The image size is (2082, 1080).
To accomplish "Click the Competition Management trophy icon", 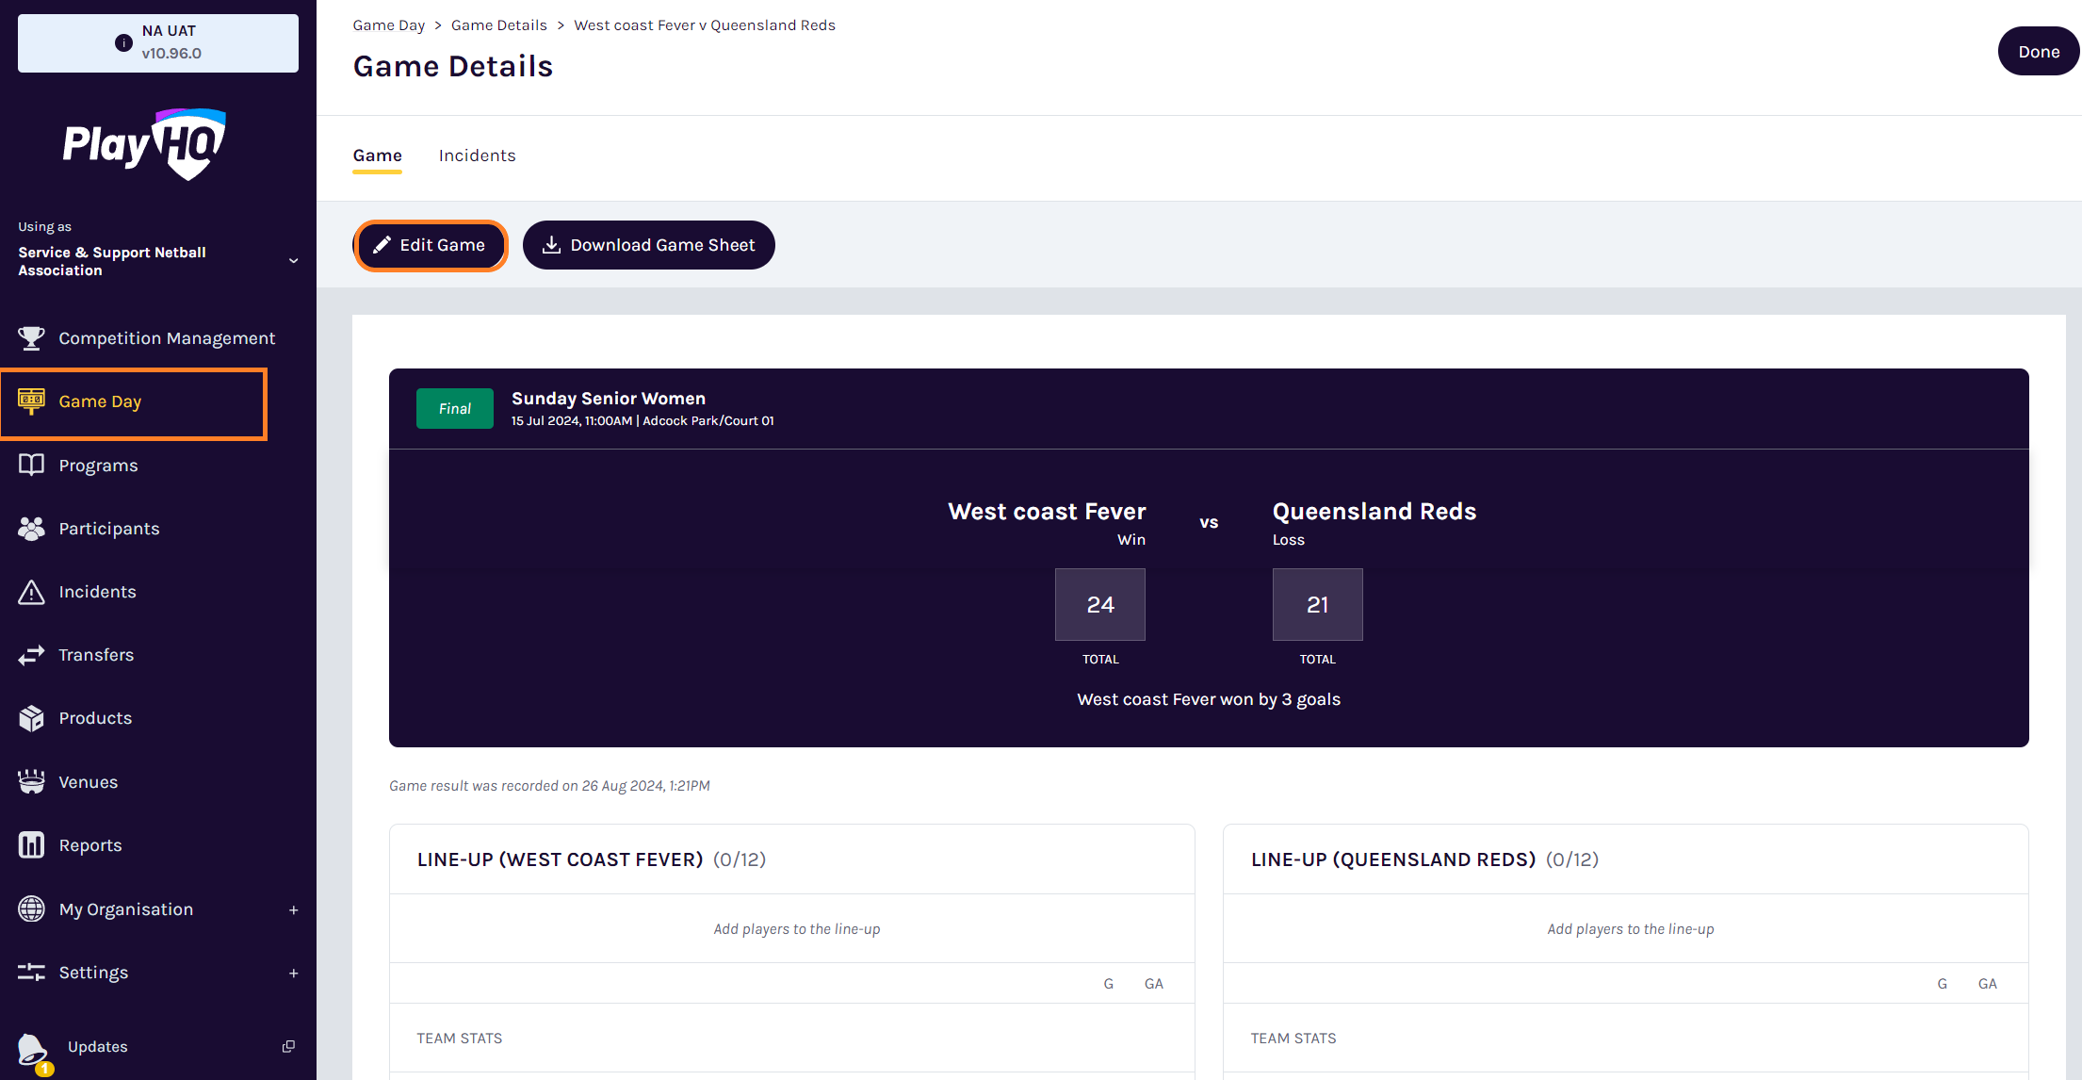I will [x=31, y=338].
